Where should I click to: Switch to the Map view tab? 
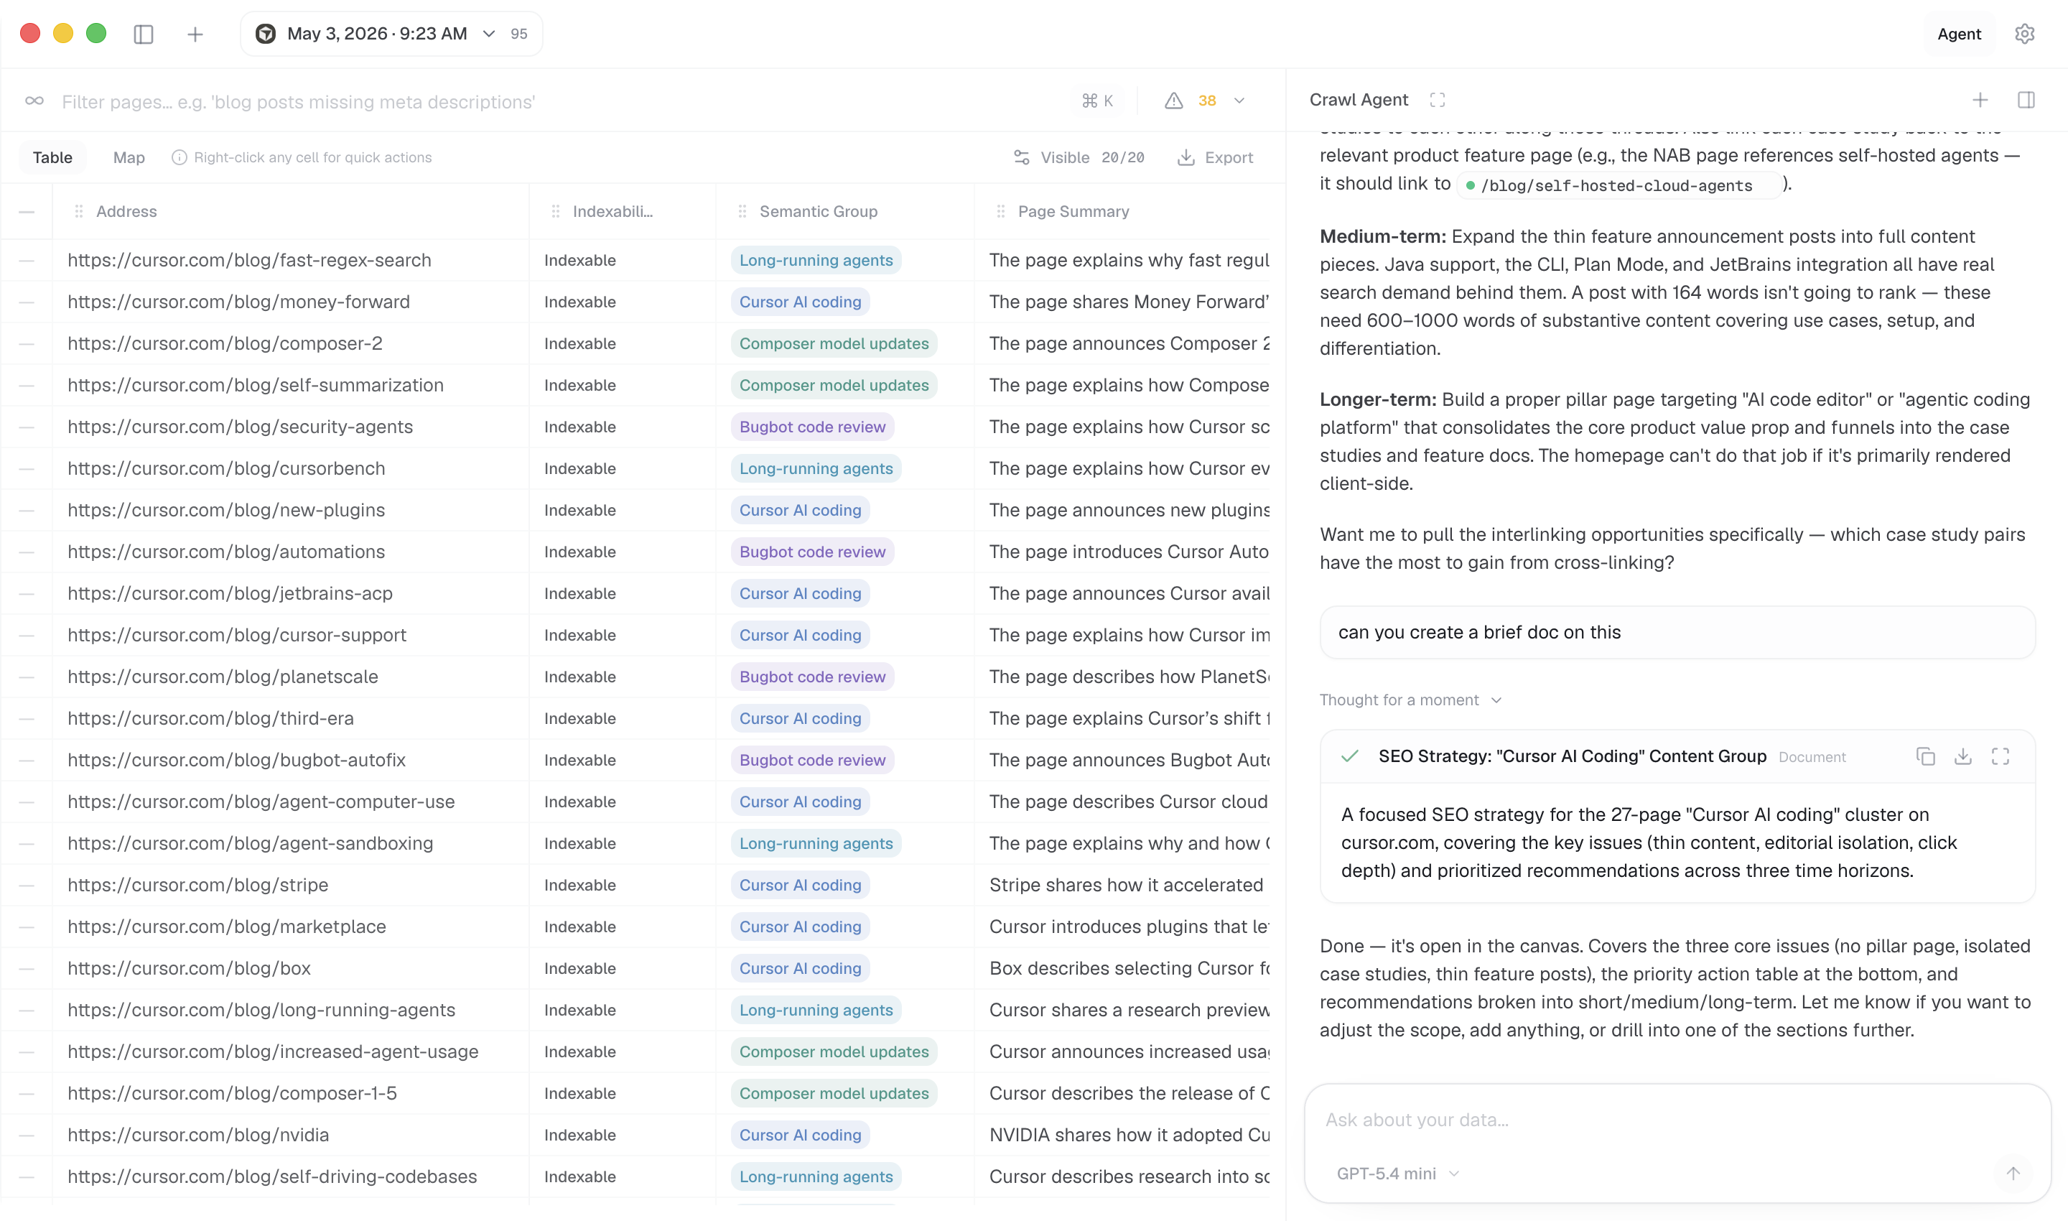click(x=129, y=157)
